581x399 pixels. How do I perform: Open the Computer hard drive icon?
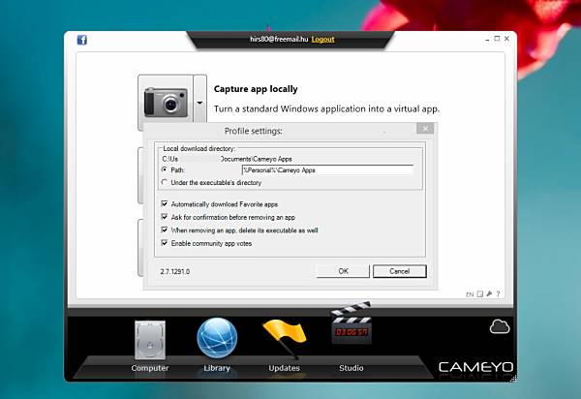(150, 340)
